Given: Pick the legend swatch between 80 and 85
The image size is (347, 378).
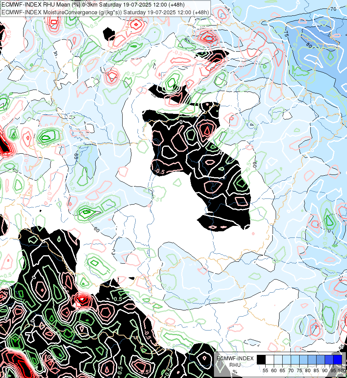Looking at the screenshot, I should coord(312,359).
